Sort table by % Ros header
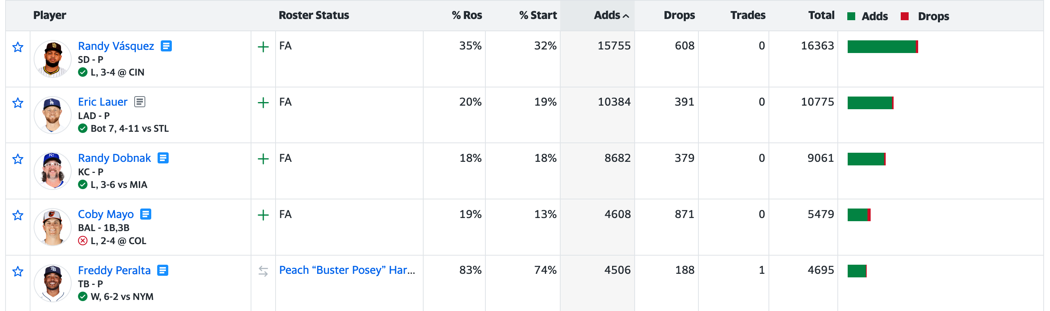The height and width of the screenshot is (311, 1050). pyautogui.click(x=467, y=15)
